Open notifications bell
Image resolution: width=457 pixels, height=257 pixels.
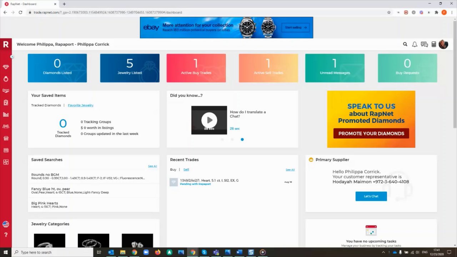(x=415, y=44)
